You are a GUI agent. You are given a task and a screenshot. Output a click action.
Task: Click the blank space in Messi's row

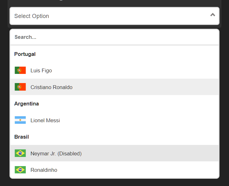(x=143, y=120)
